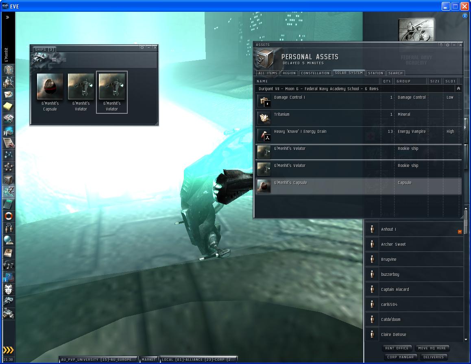The height and width of the screenshot is (364, 471).
Task: Open the market icon with blue screen
Action: point(9,131)
